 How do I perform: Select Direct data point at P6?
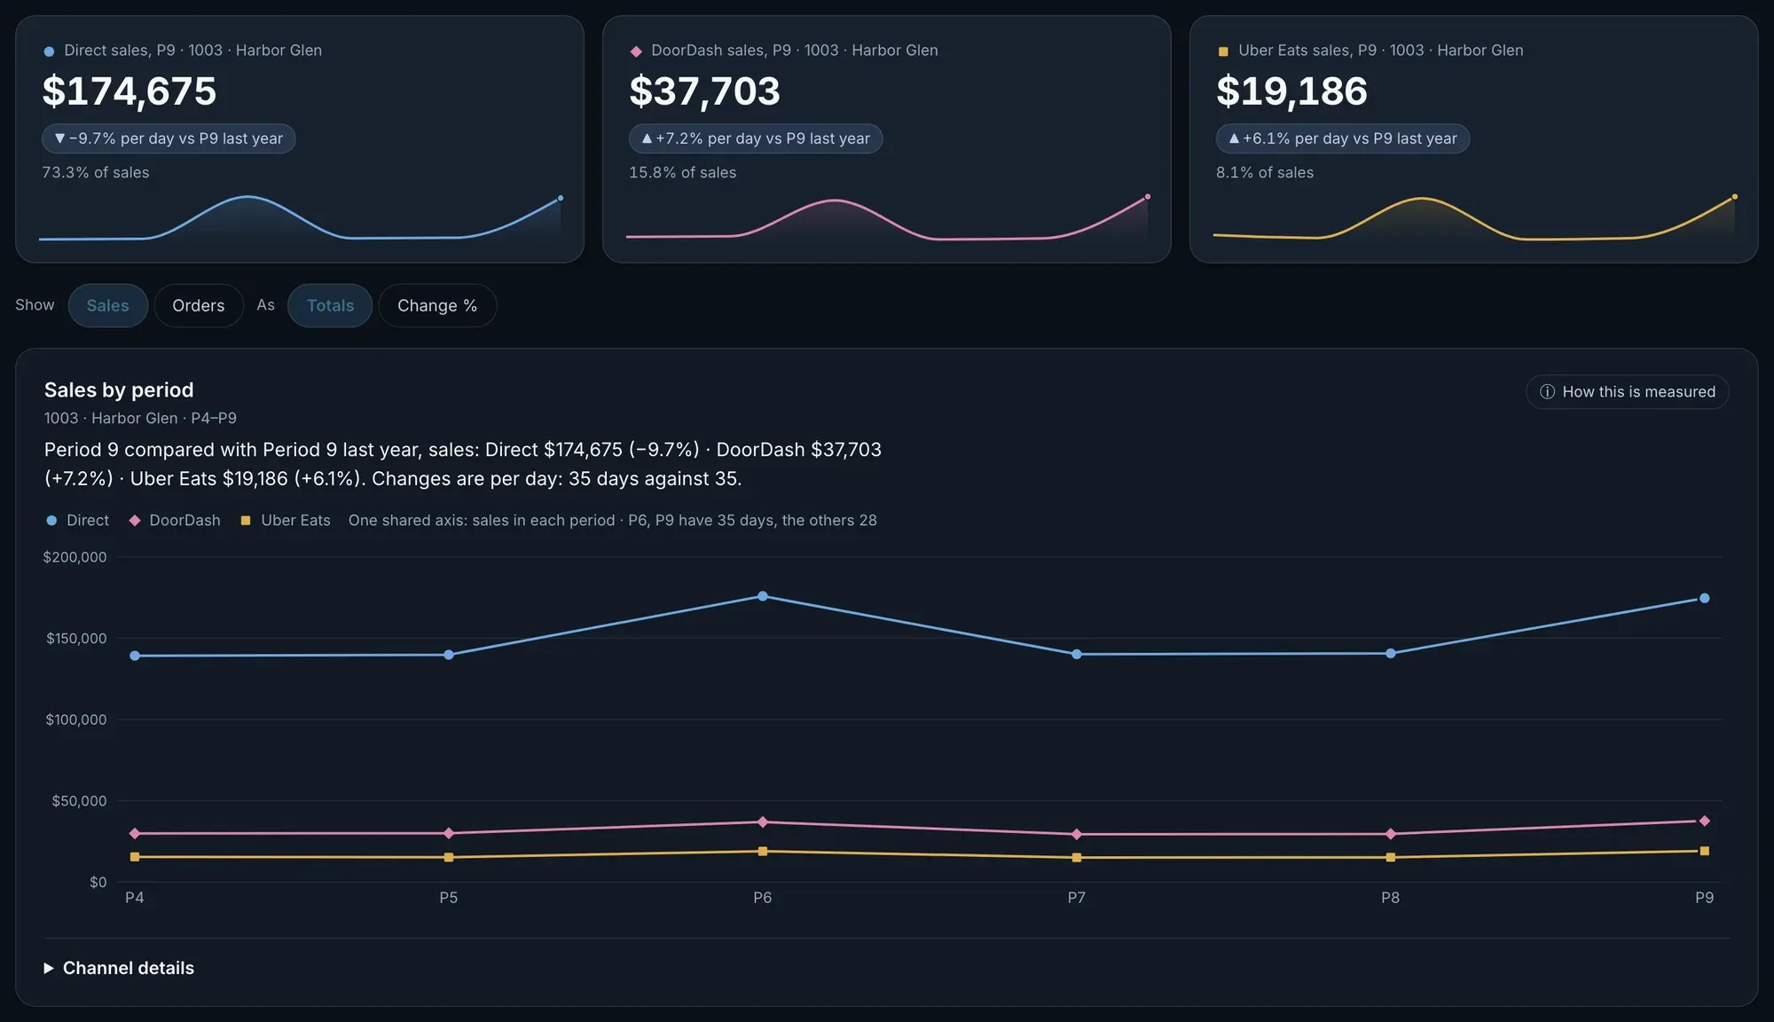tap(763, 596)
